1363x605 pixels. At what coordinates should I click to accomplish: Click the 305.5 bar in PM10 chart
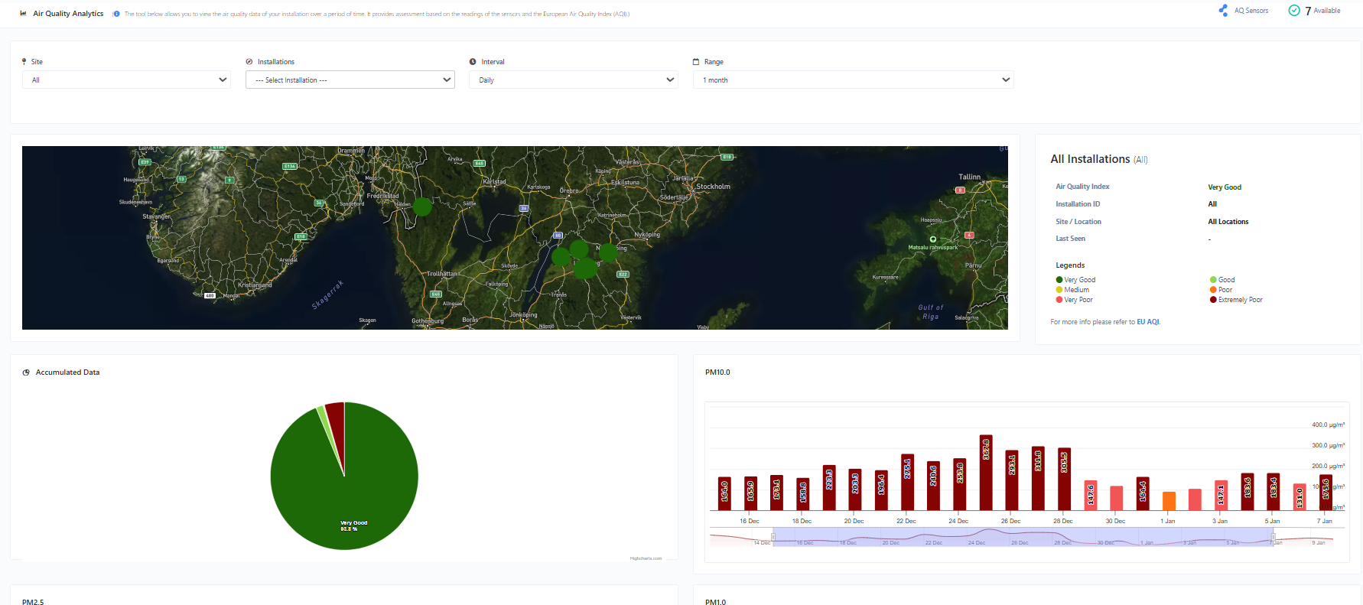coord(1064,479)
